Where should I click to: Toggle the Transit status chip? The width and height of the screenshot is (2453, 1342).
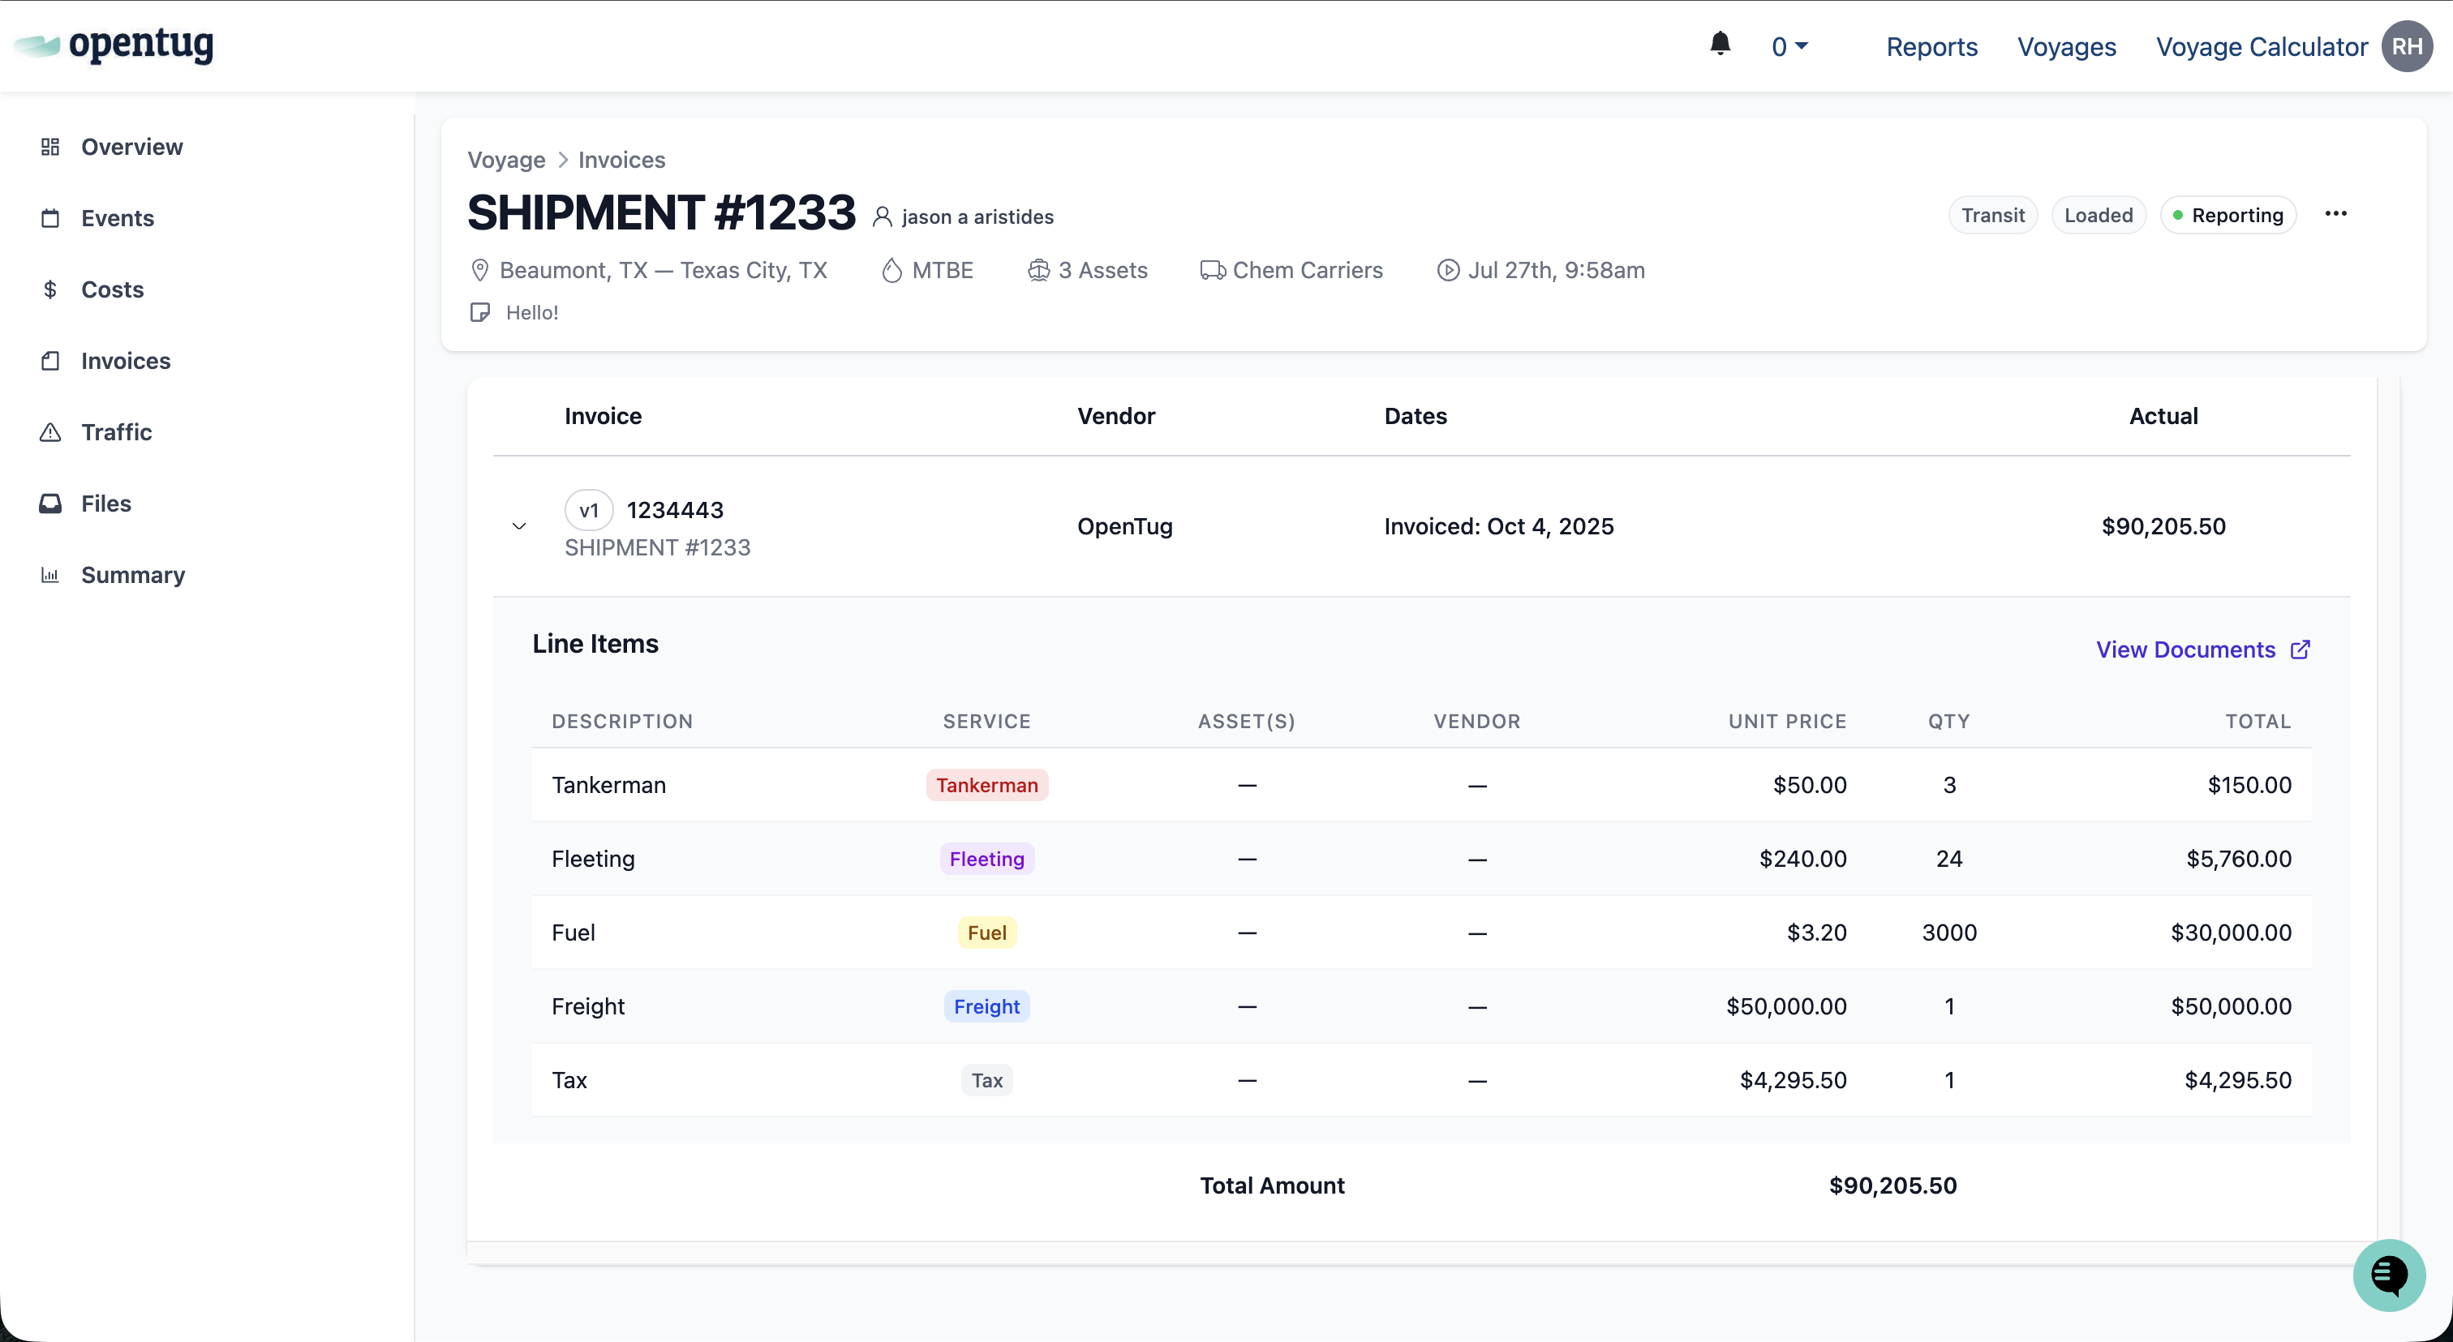tap(1992, 215)
